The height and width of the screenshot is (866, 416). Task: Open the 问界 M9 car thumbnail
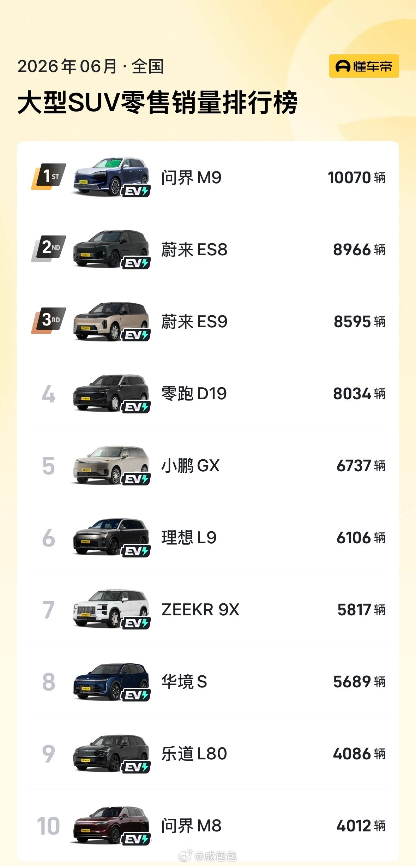[111, 177]
